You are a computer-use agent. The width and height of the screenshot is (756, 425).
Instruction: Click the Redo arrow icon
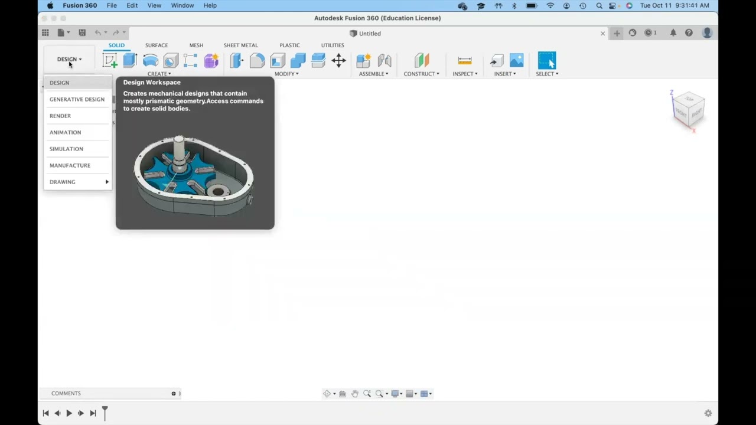(x=116, y=33)
